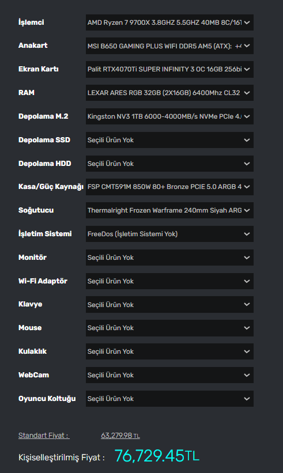
Task: Open the İşletim Sistemi dropdown showing FreeDos
Action: 169,234
